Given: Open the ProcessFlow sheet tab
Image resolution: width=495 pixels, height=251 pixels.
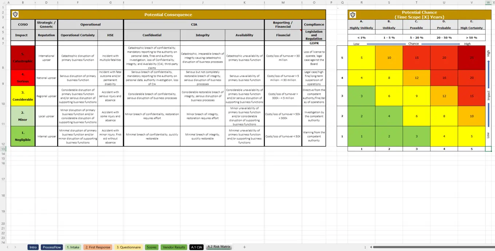Looking at the screenshot, I should [52, 247].
